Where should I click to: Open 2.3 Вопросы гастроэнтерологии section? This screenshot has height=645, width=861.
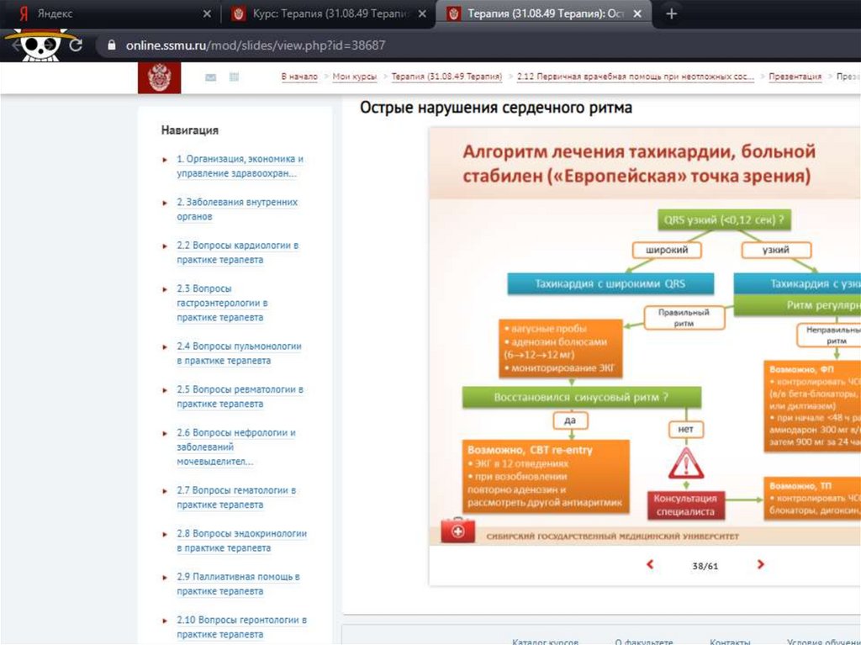coord(222,303)
